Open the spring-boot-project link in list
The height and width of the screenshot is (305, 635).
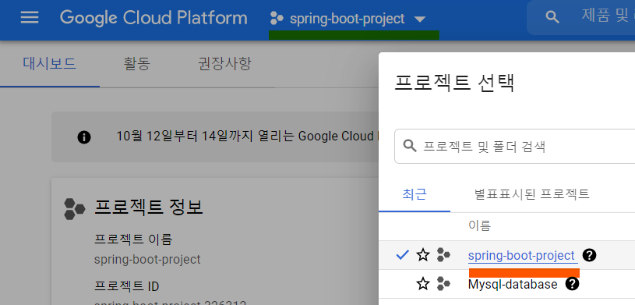521,256
